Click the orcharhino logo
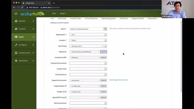This screenshot has height=109, width=194. pos(32,14)
